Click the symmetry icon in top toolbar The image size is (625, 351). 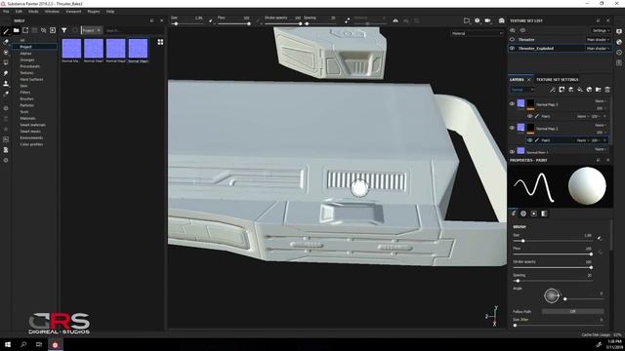(x=396, y=20)
